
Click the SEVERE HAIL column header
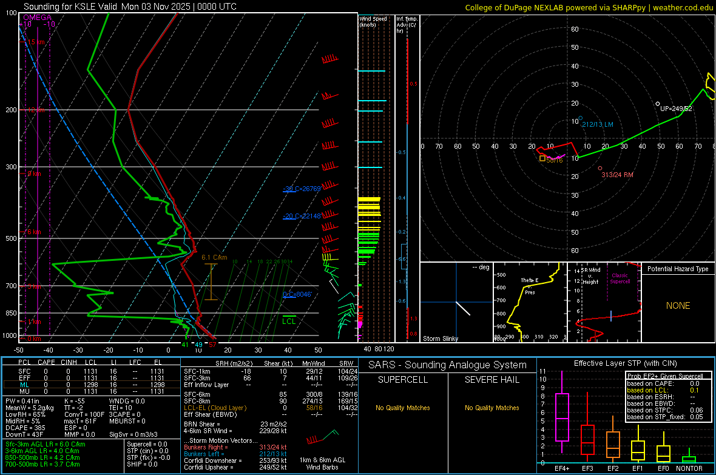click(x=491, y=380)
